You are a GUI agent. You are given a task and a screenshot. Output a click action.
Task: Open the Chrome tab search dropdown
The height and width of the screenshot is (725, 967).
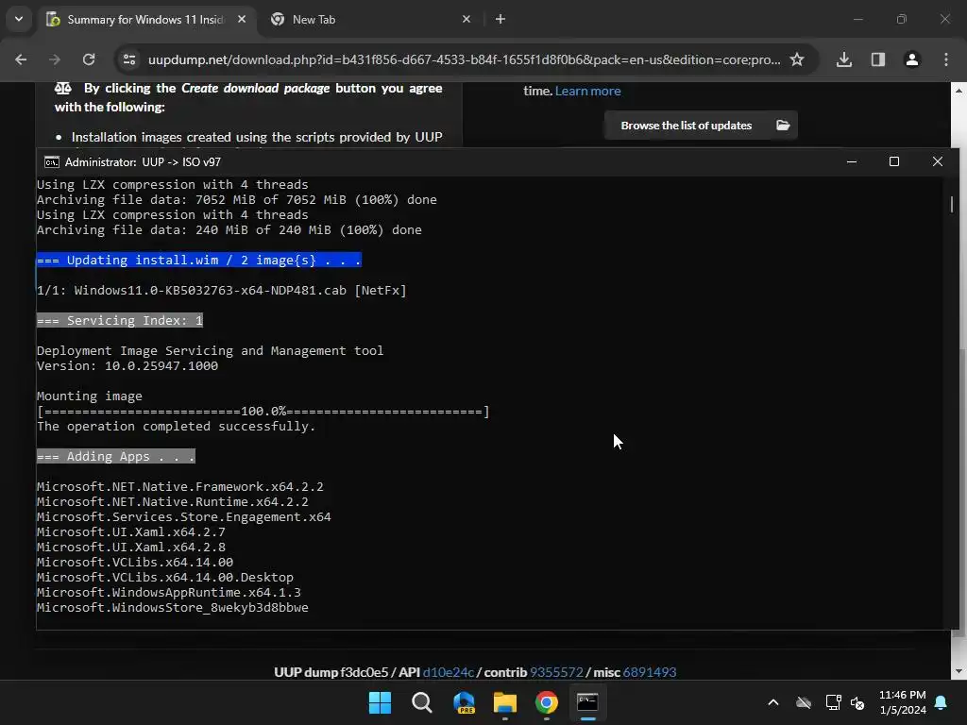(19, 19)
